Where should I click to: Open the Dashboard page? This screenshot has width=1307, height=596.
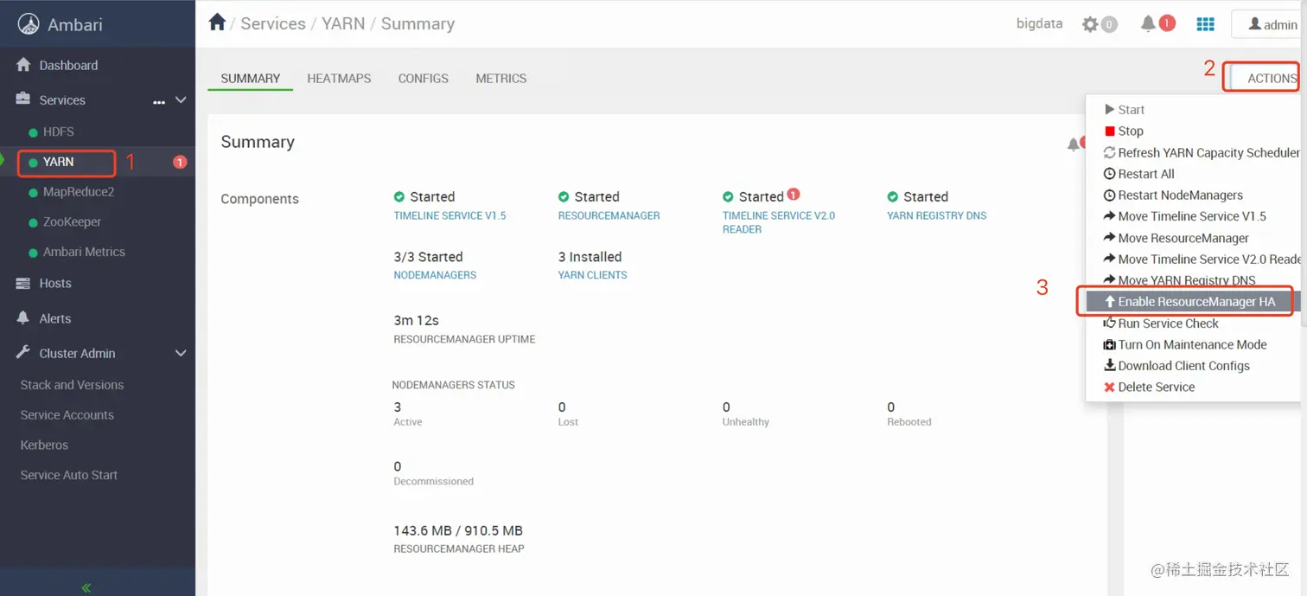[68, 66]
